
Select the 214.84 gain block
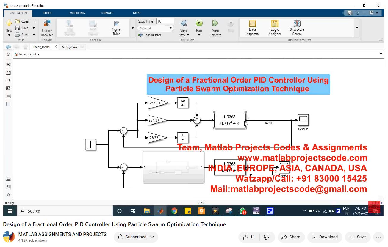click(x=158, y=103)
